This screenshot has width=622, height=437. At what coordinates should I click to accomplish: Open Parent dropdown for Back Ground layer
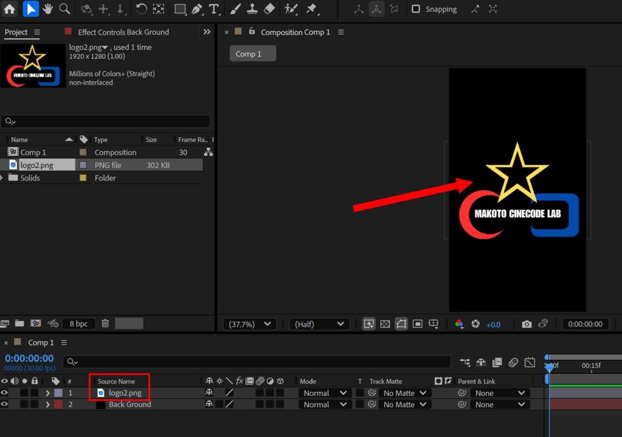(500, 404)
